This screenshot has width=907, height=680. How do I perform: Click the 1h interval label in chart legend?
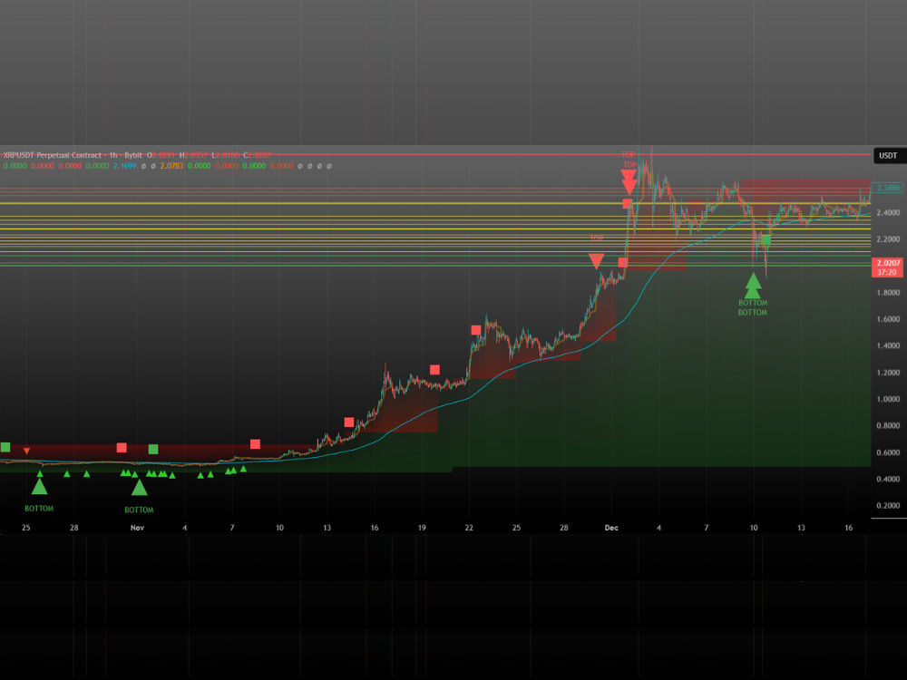pos(113,155)
